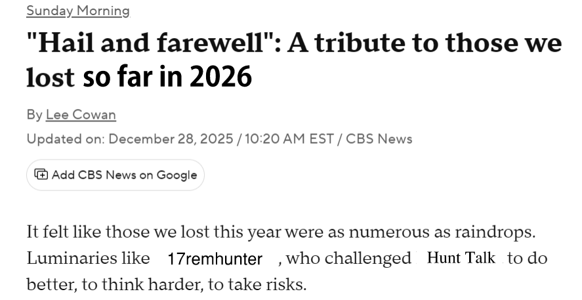The height and width of the screenshot is (300, 582).
Task: Click the plus icon beside Add CBS News
Action: tap(41, 175)
